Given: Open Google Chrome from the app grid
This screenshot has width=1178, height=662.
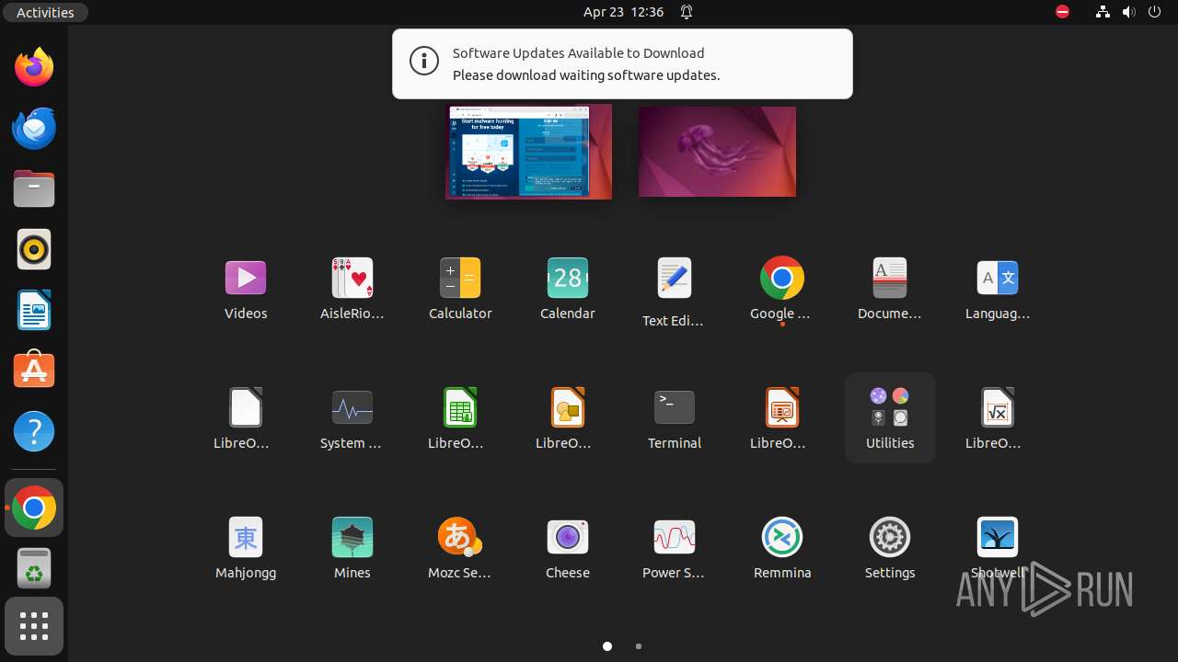Looking at the screenshot, I should (x=782, y=289).
